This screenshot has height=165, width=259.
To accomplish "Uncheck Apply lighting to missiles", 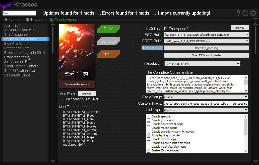I will pyautogui.click(x=149, y=135).
